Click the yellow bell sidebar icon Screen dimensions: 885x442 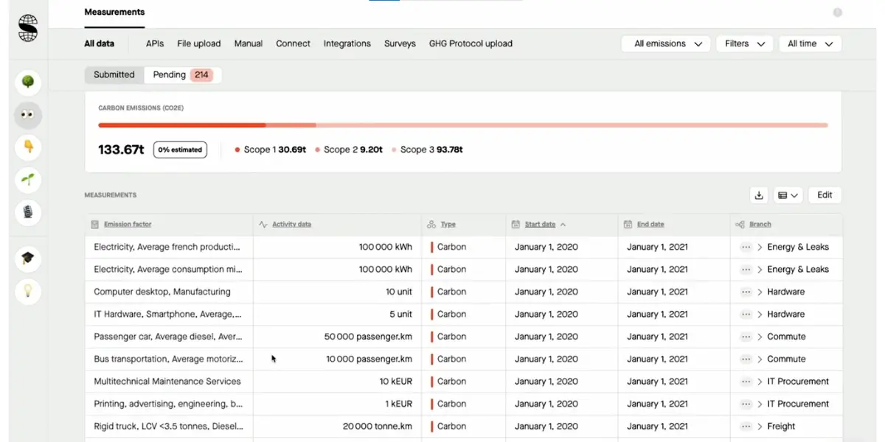point(27,147)
